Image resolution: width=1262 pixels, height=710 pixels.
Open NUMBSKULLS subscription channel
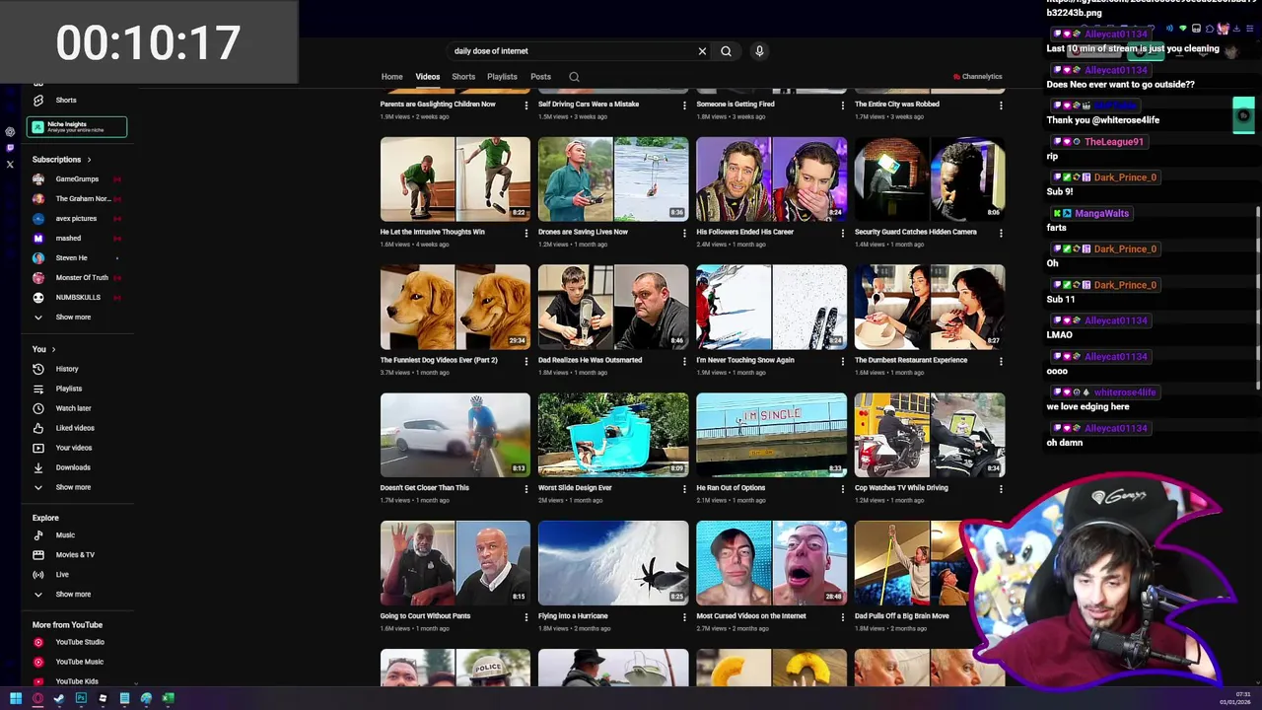[x=77, y=297]
